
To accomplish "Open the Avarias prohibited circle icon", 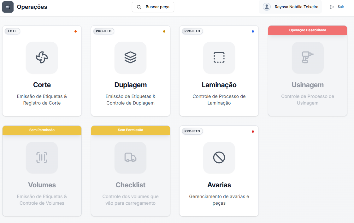I will point(219,157).
